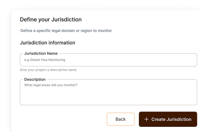The image size is (199, 132).
Task: Click the 'Description' field label
Action: coord(35,79)
